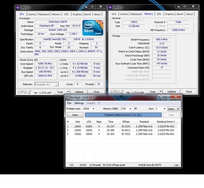The image size is (204, 188).
Task: Close the right CPU-Z Memory window
Action: coord(193,7)
